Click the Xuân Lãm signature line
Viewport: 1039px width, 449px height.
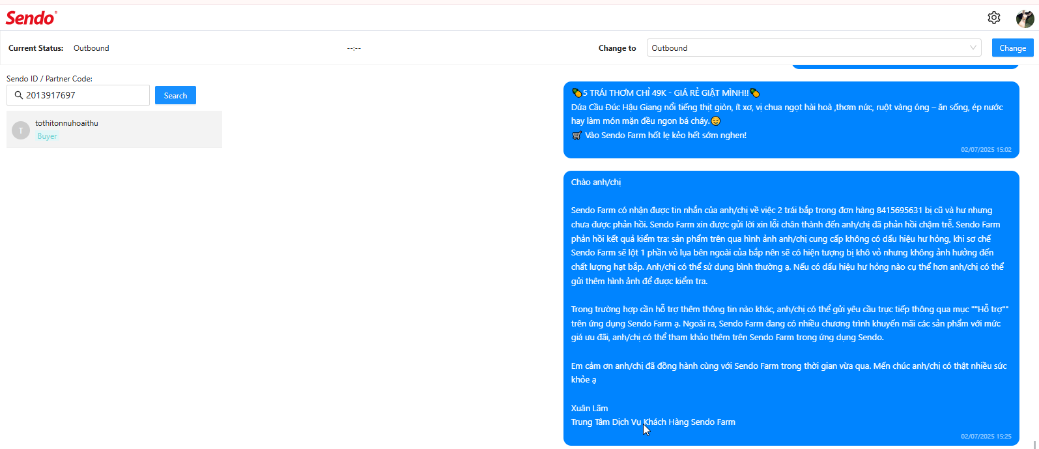pos(590,409)
